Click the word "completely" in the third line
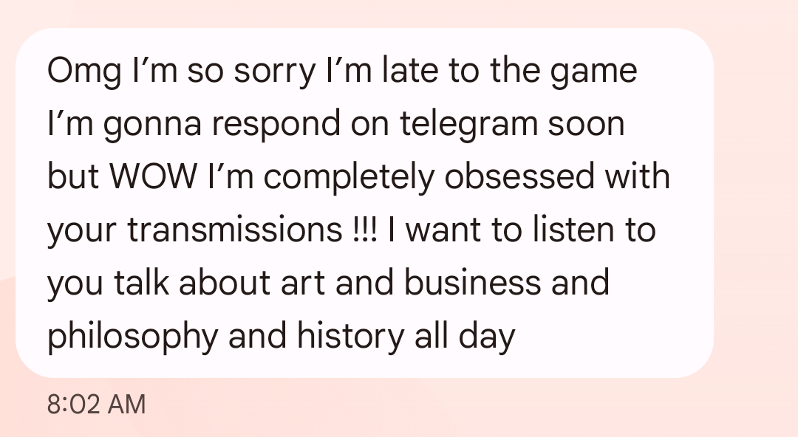The width and height of the screenshot is (798, 437). click(x=349, y=178)
